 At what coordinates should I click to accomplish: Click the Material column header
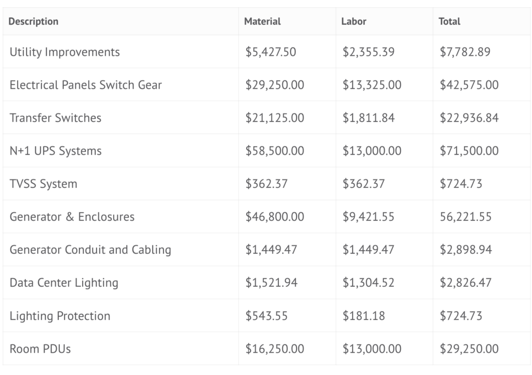click(262, 22)
